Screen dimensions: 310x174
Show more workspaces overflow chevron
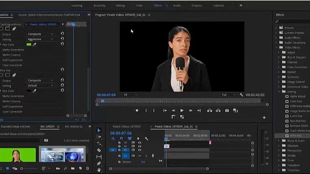[x=241, y=5]
